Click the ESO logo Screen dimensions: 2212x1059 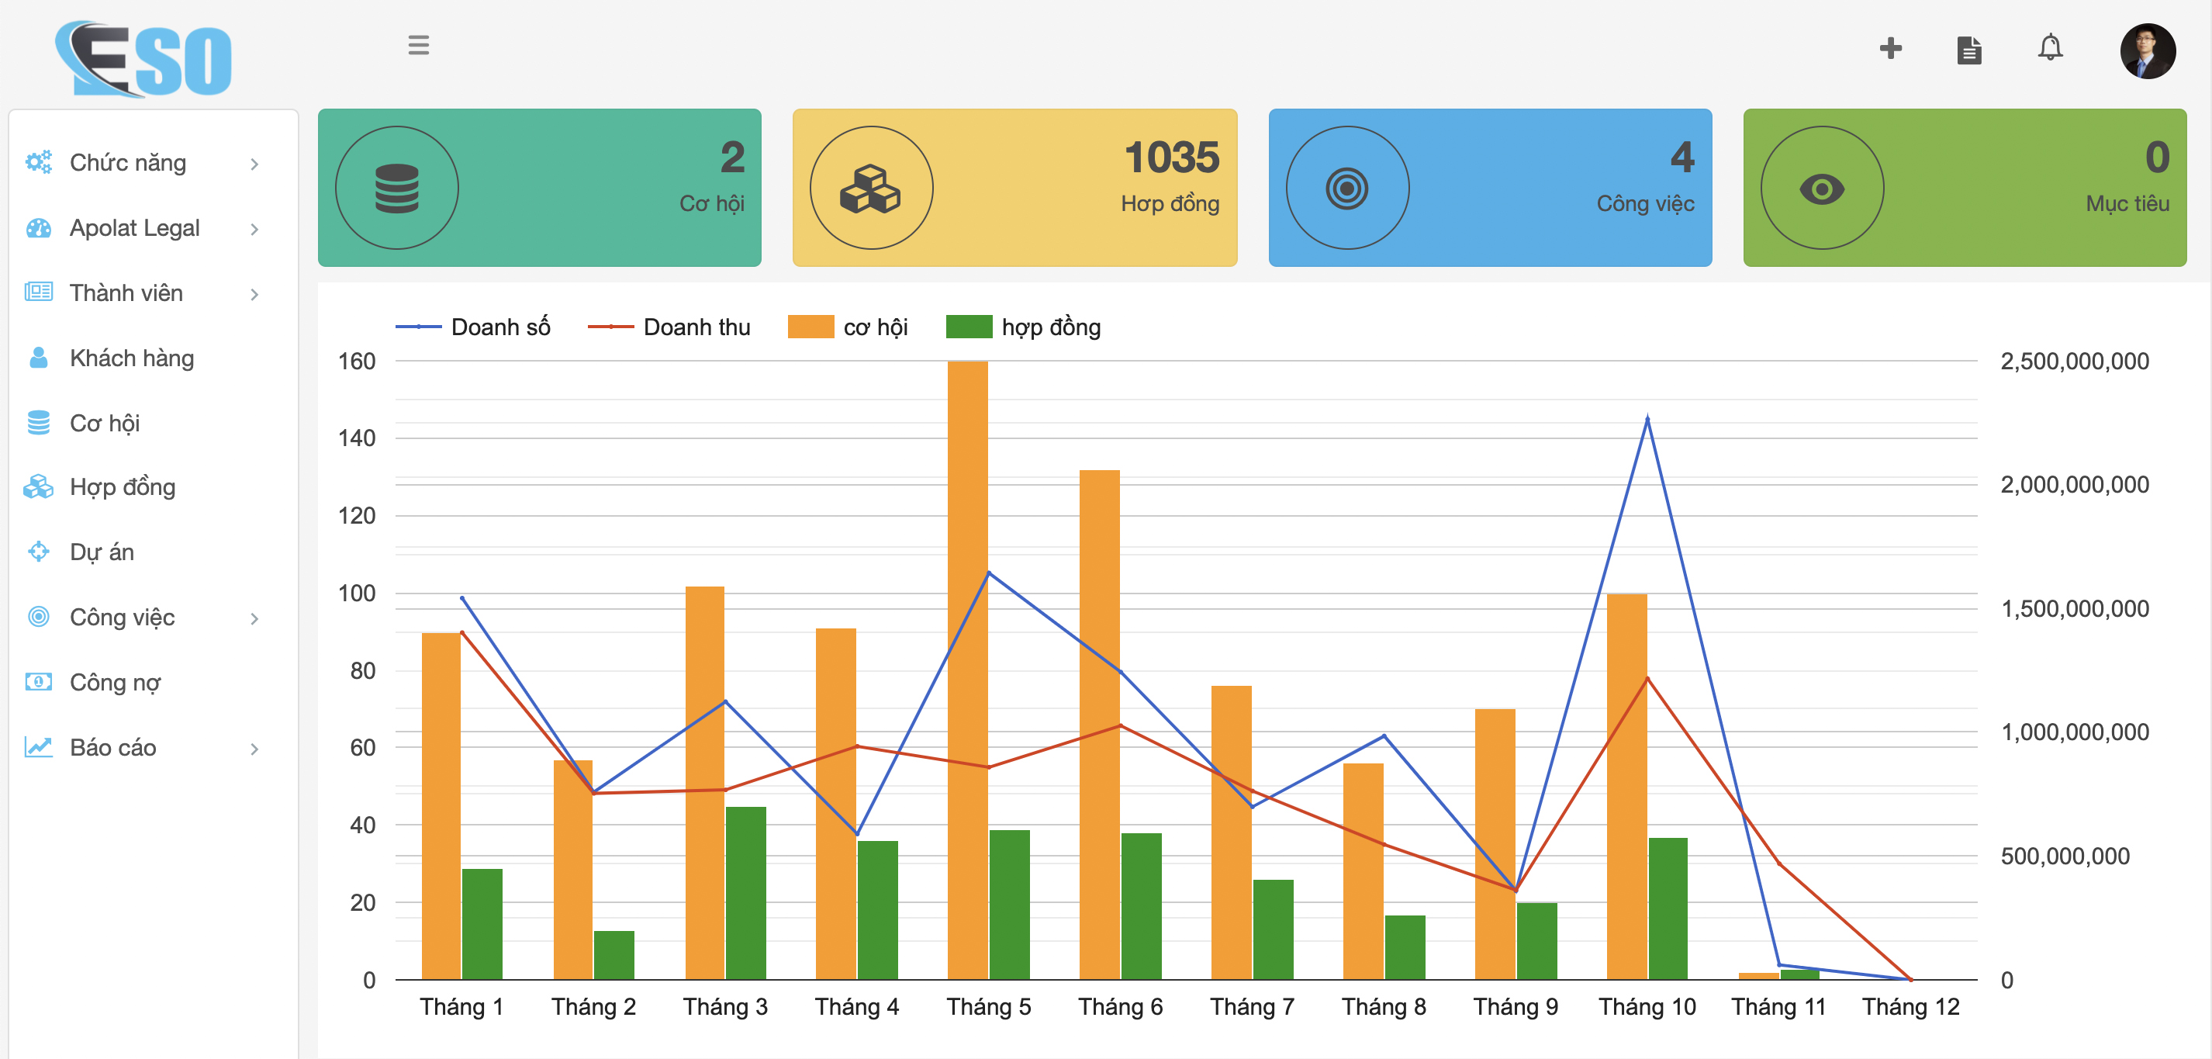pos(143,58)
